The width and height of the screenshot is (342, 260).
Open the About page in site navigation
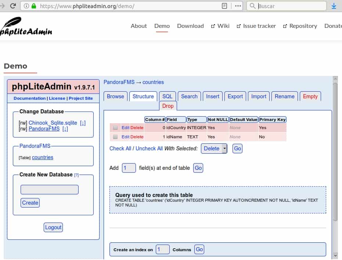[x=139, y=26]
